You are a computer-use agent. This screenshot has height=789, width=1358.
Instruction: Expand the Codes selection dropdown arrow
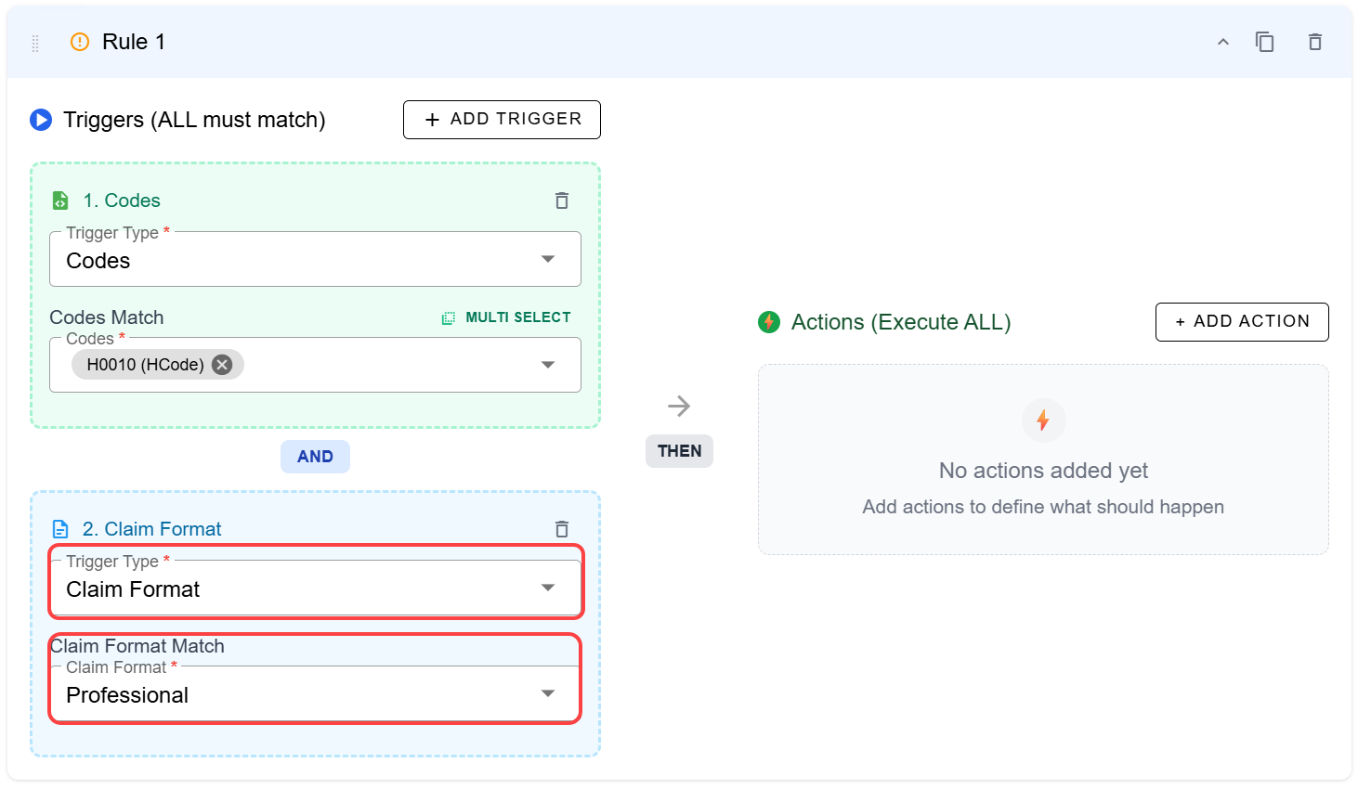click(x=548, y=365)
